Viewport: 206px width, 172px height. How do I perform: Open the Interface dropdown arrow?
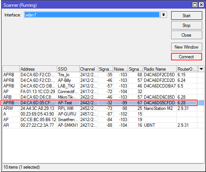point(163,15)
